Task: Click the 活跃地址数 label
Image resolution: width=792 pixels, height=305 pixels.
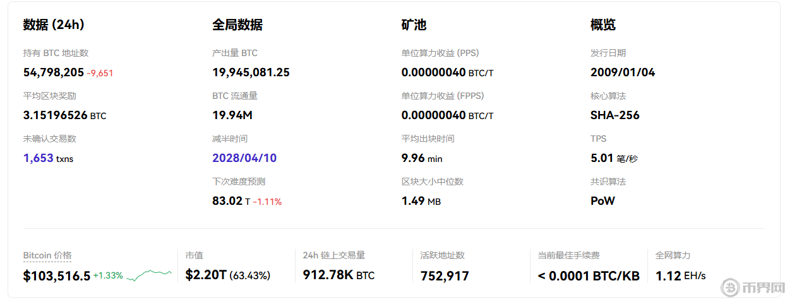Action: point(443,255)
